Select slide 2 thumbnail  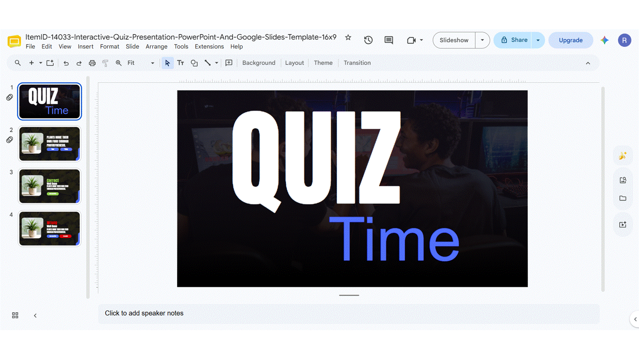coord(49,144)
